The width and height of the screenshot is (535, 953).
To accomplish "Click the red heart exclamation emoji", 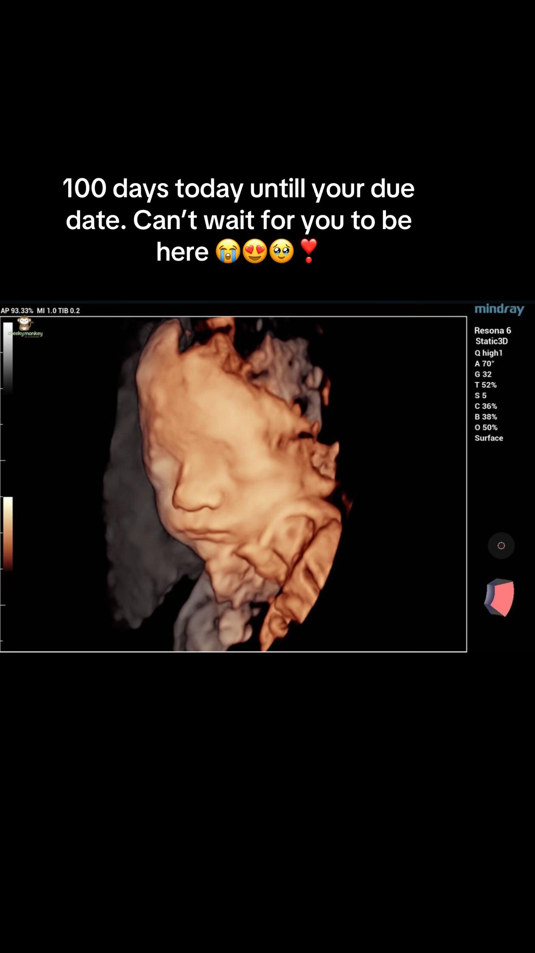I will click(308, 251).
